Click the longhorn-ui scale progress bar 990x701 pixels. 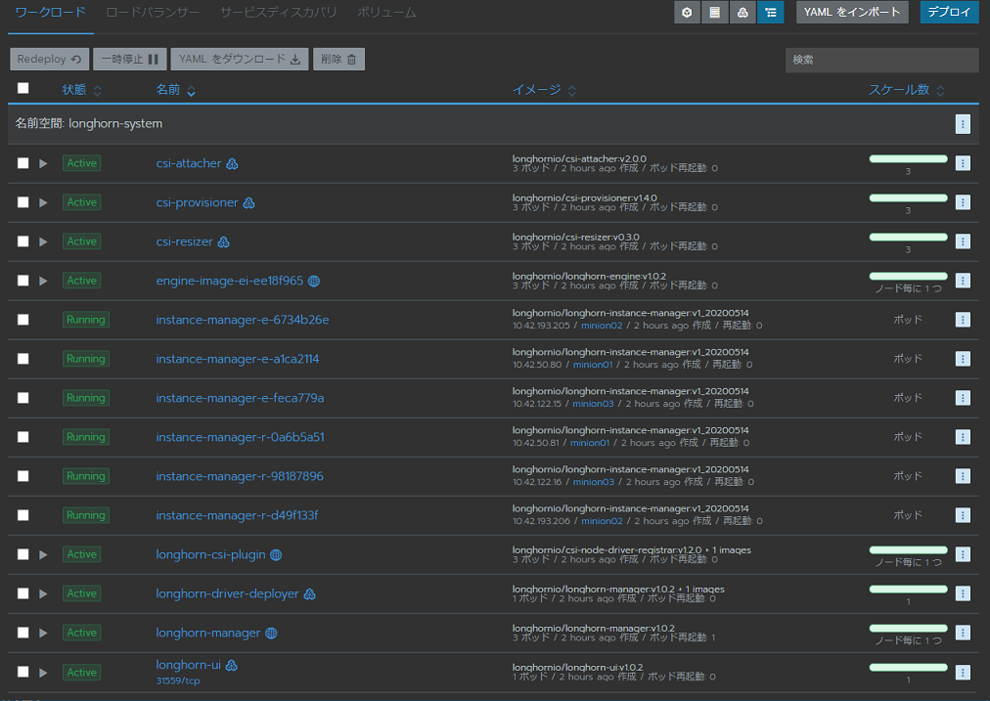click(x=908, y=668)
